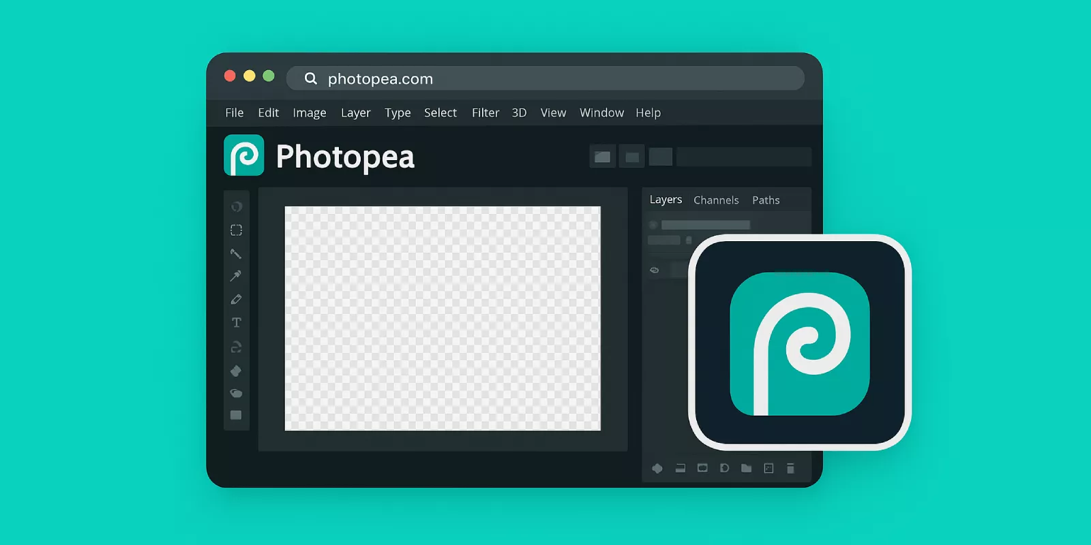Select the rectangular marquee selection tool
The height and width of the screenshot is (545, 1091).
pyautogui.click(x=236, y=230)
